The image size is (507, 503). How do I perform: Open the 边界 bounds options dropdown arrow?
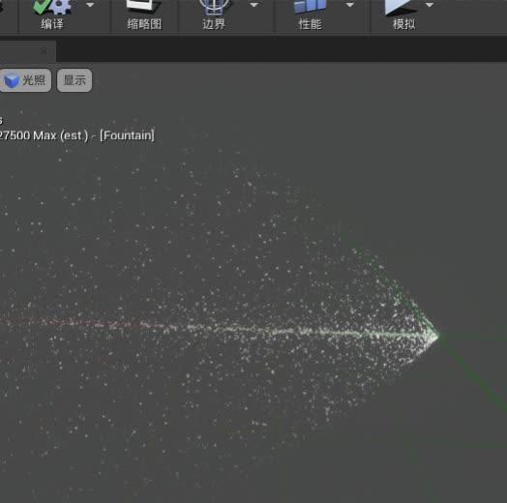254,5
